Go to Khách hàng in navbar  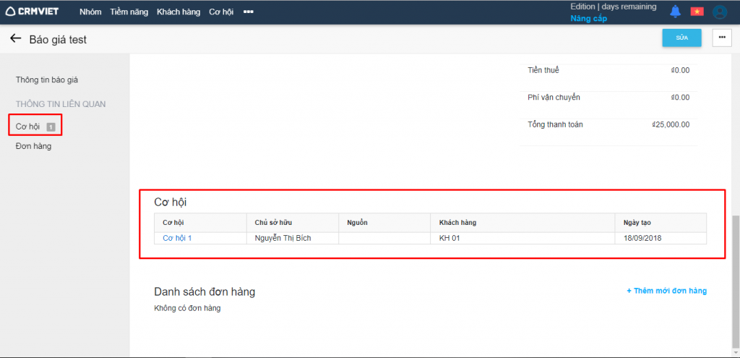(x=178, y=12)
